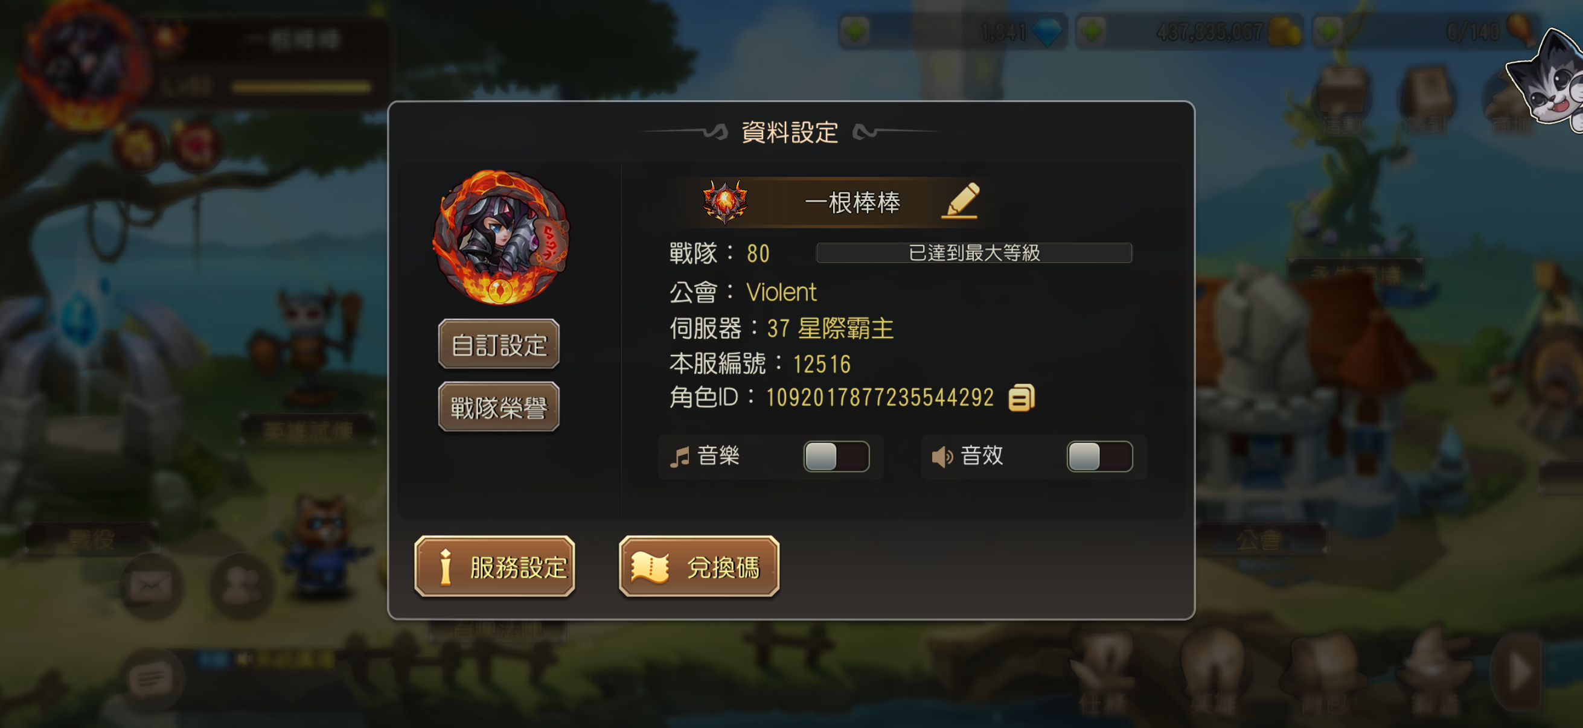Open the friends icon
The image size is (1583, 728).
point(242,586)
